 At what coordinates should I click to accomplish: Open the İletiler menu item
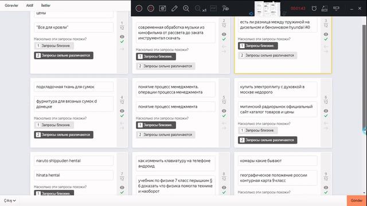[46, 5]
